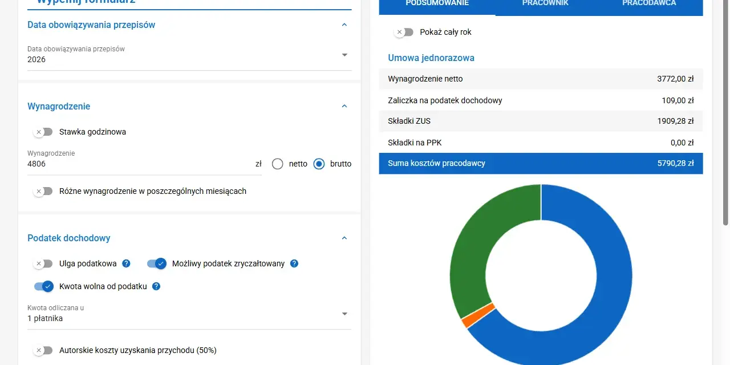Select the netto radio button

pyautogui.click(x=278, y=164)
